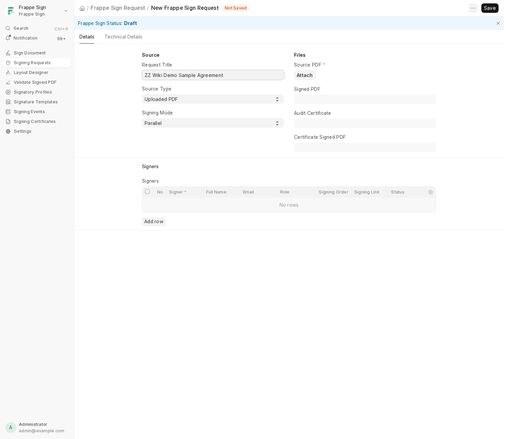Click the Signature Templates icon
Image resolution: width=507 pixels, height=439 pixels.
(8, 102)
